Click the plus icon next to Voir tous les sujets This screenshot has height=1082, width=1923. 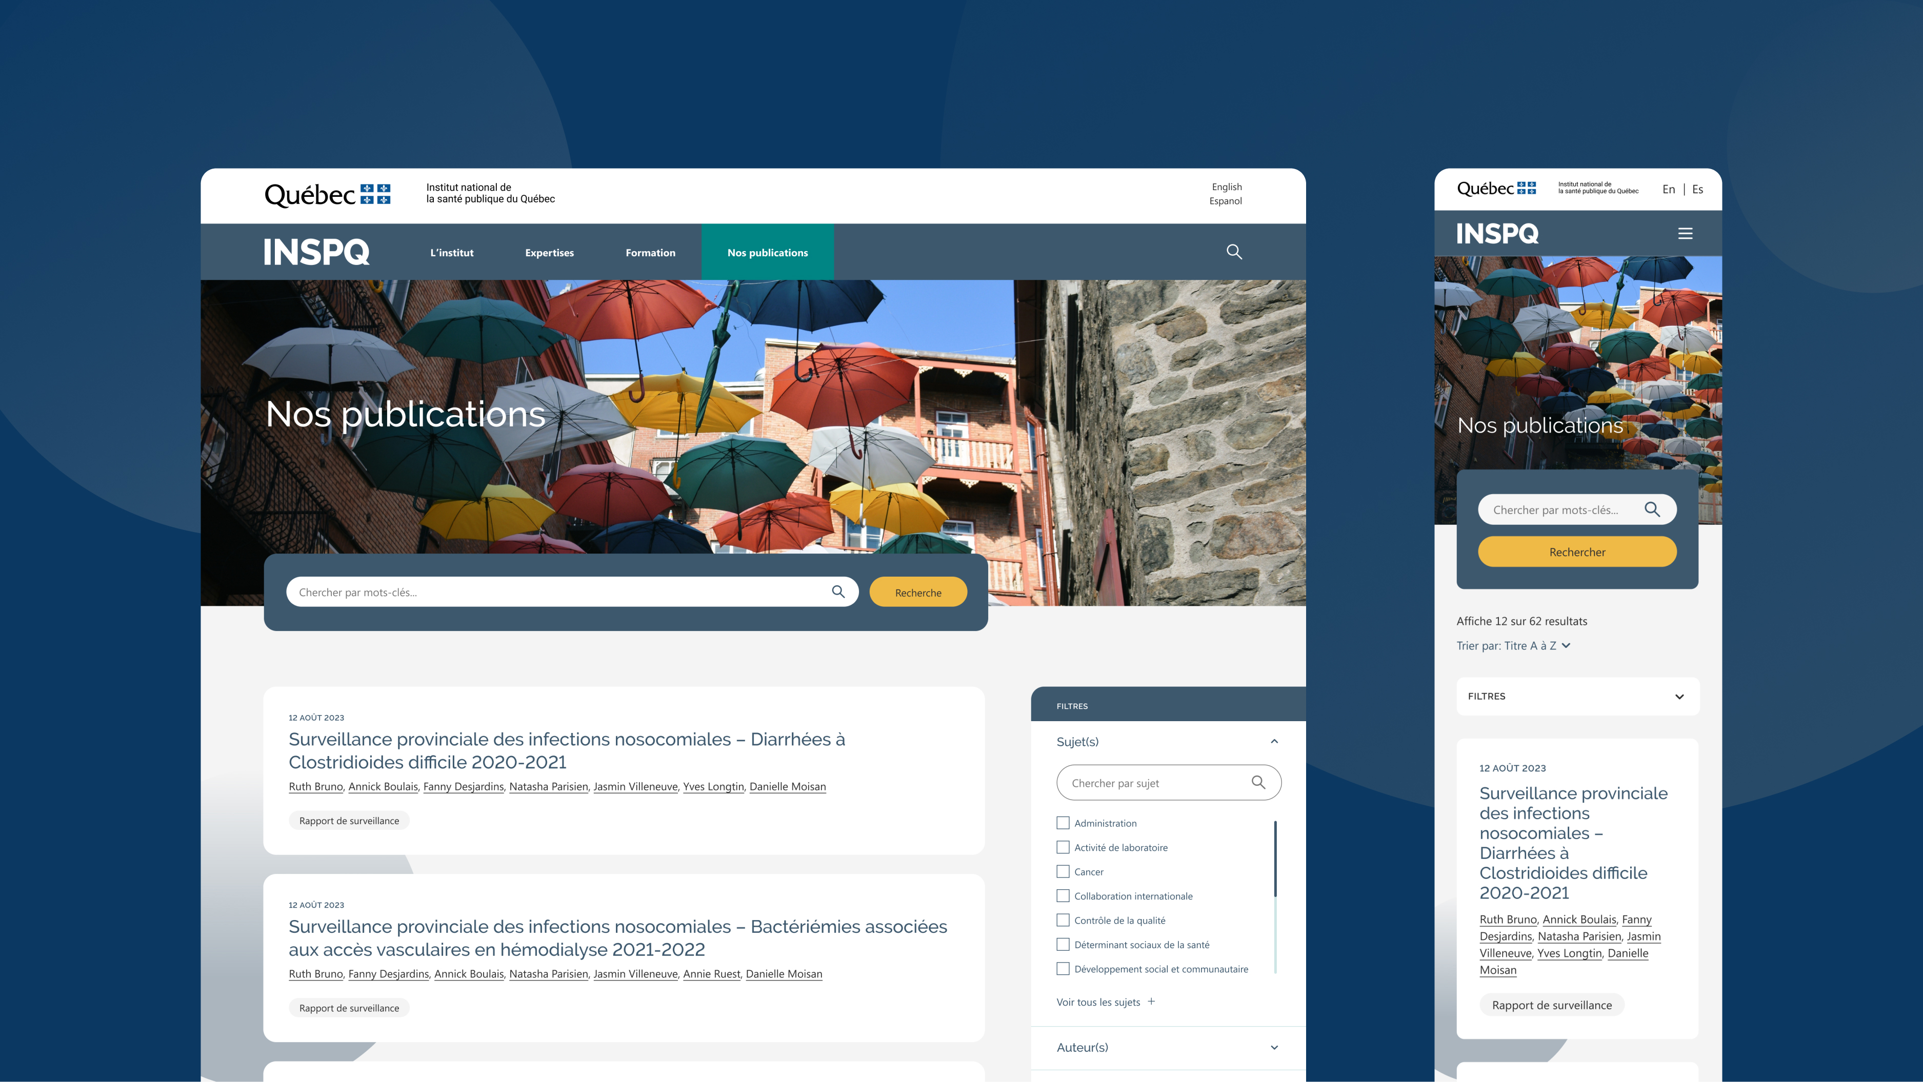(1151, 1002)
